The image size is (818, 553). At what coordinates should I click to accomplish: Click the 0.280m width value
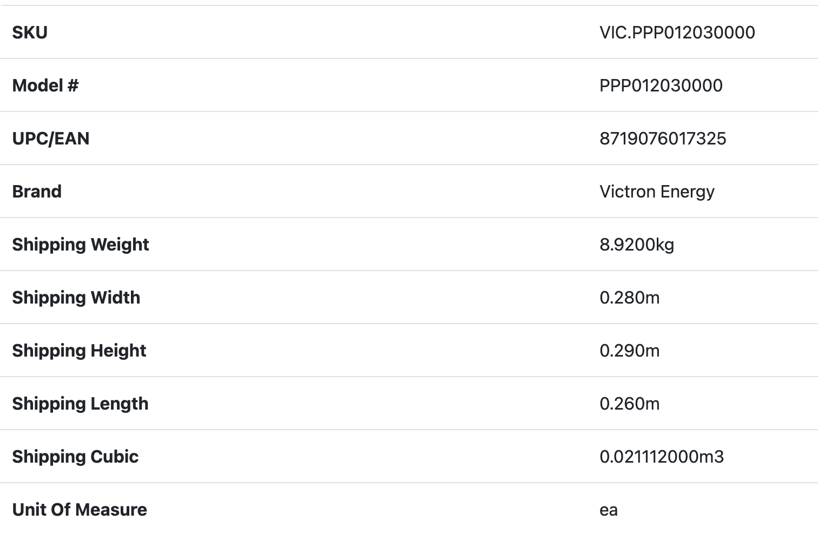[629, 298]
